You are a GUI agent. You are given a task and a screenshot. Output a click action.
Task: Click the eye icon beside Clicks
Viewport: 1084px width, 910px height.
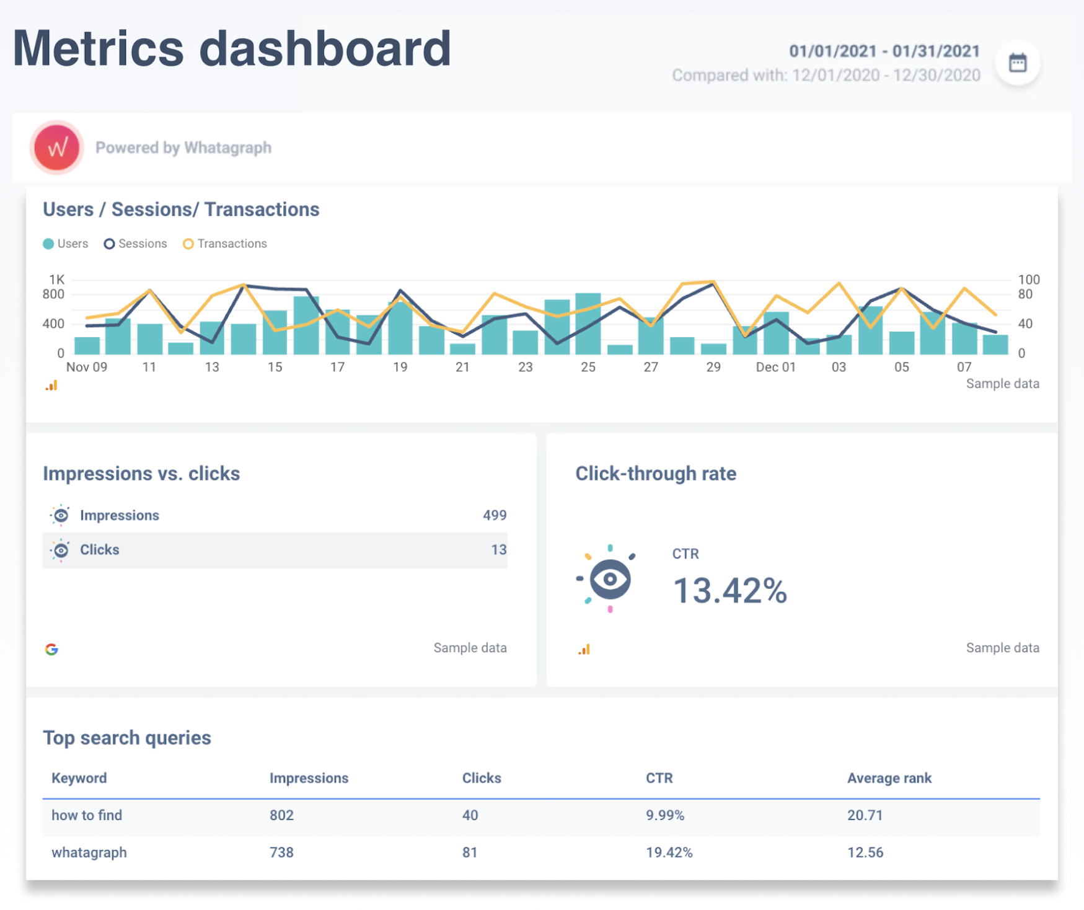click(60, 550)
